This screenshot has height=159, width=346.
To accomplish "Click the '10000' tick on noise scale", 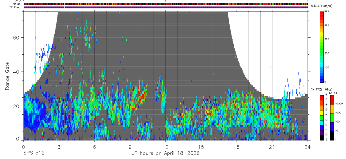I will [339, 104].
